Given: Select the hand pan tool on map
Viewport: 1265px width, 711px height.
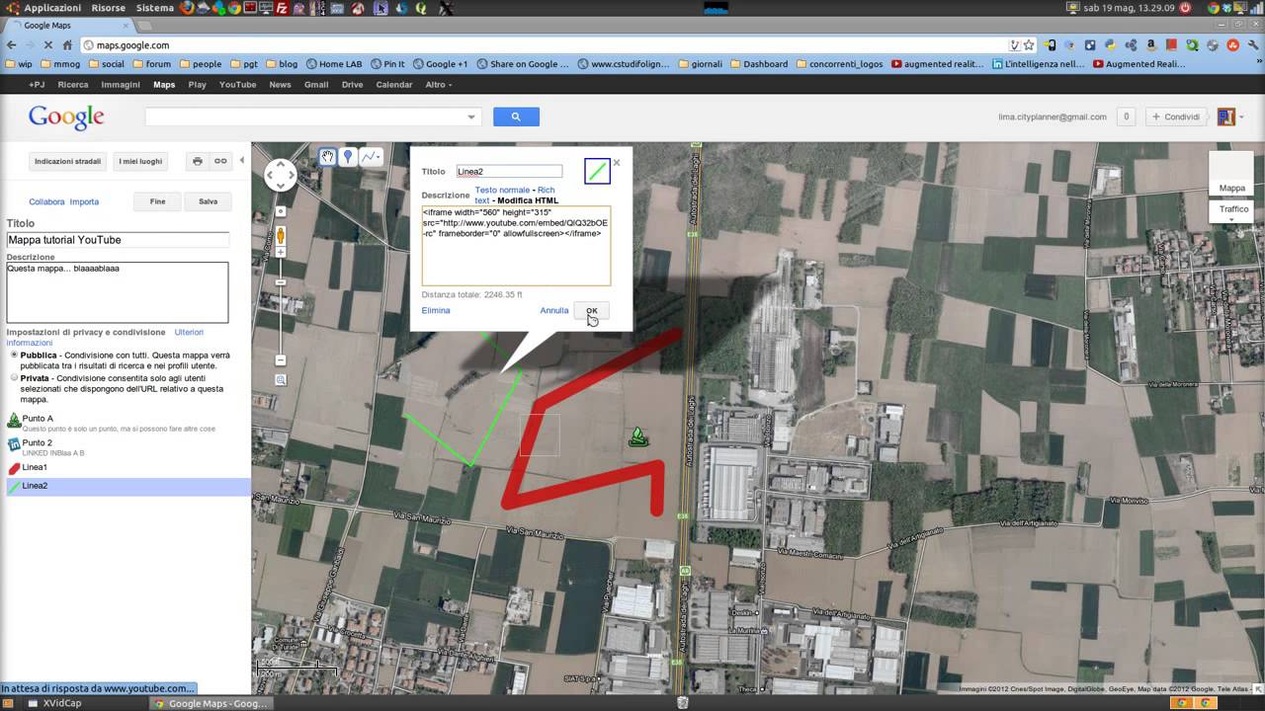Looking at the screenshot, I should 327,157.
